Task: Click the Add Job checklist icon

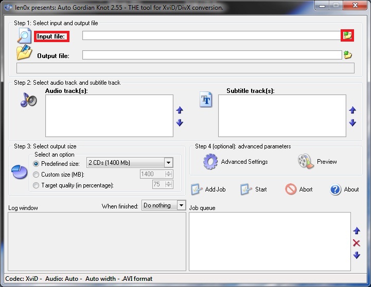Action: pos(197,189)
